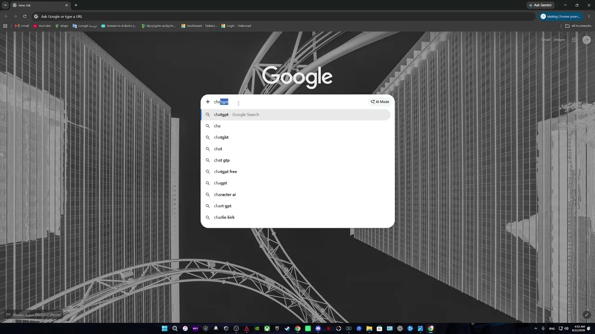Click the plus icon in the search box
595x334 pixels.
pos(208,102)
